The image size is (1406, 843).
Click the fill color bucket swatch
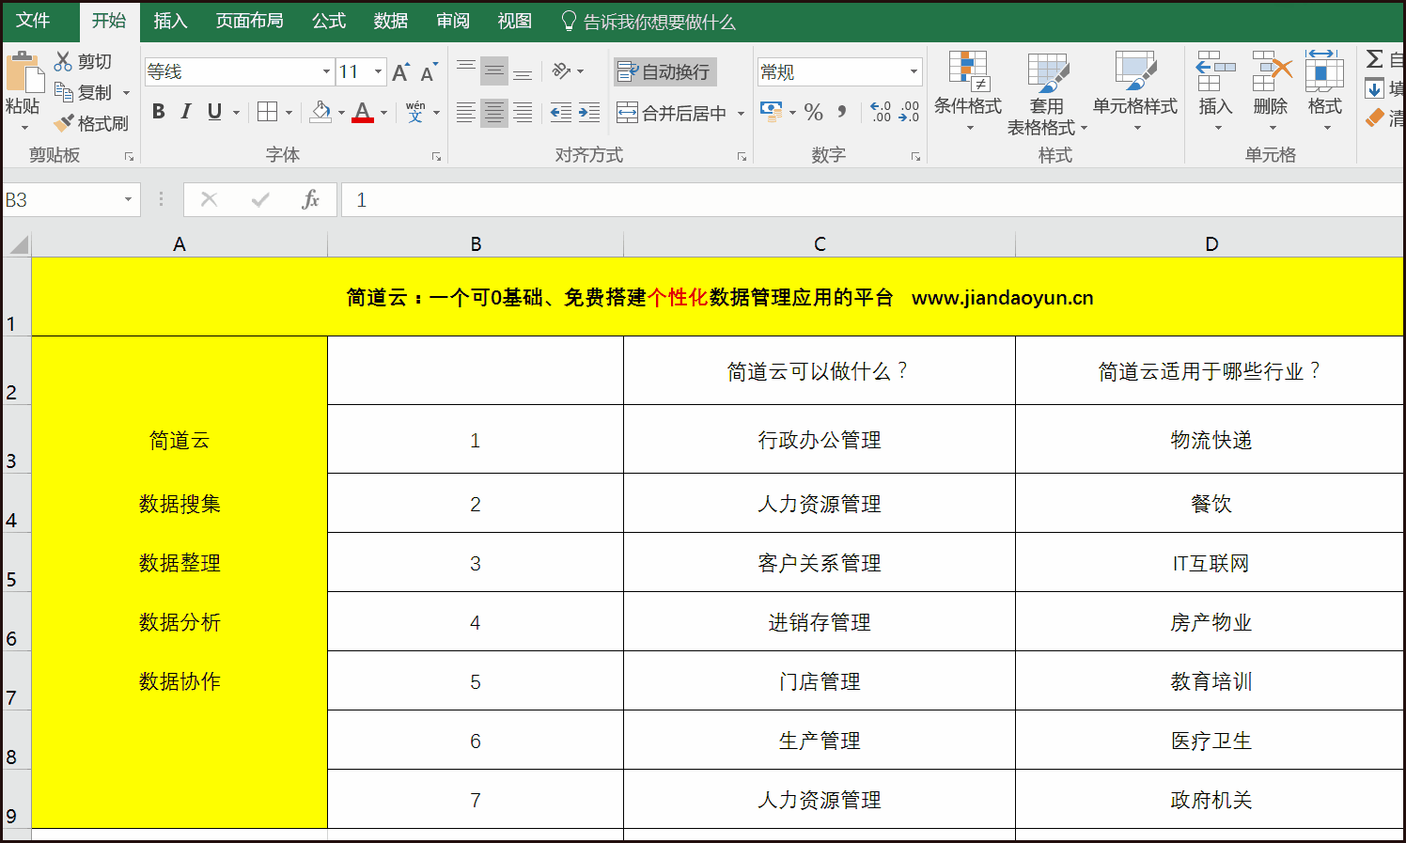coord(320,112)
